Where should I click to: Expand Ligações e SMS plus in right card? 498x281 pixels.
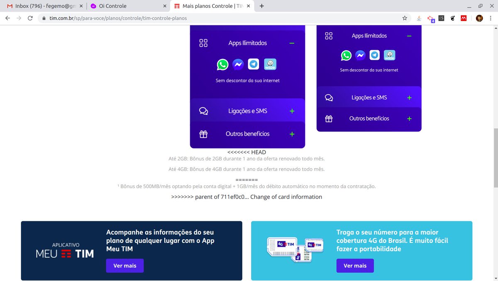pos(409,98)
